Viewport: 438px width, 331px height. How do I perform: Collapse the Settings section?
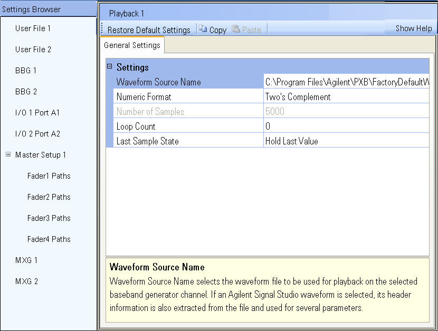pos(110,67)
